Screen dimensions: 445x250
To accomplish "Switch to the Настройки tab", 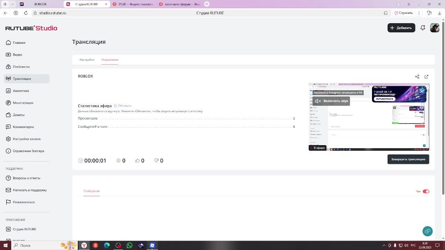I will tap(87, 60).
